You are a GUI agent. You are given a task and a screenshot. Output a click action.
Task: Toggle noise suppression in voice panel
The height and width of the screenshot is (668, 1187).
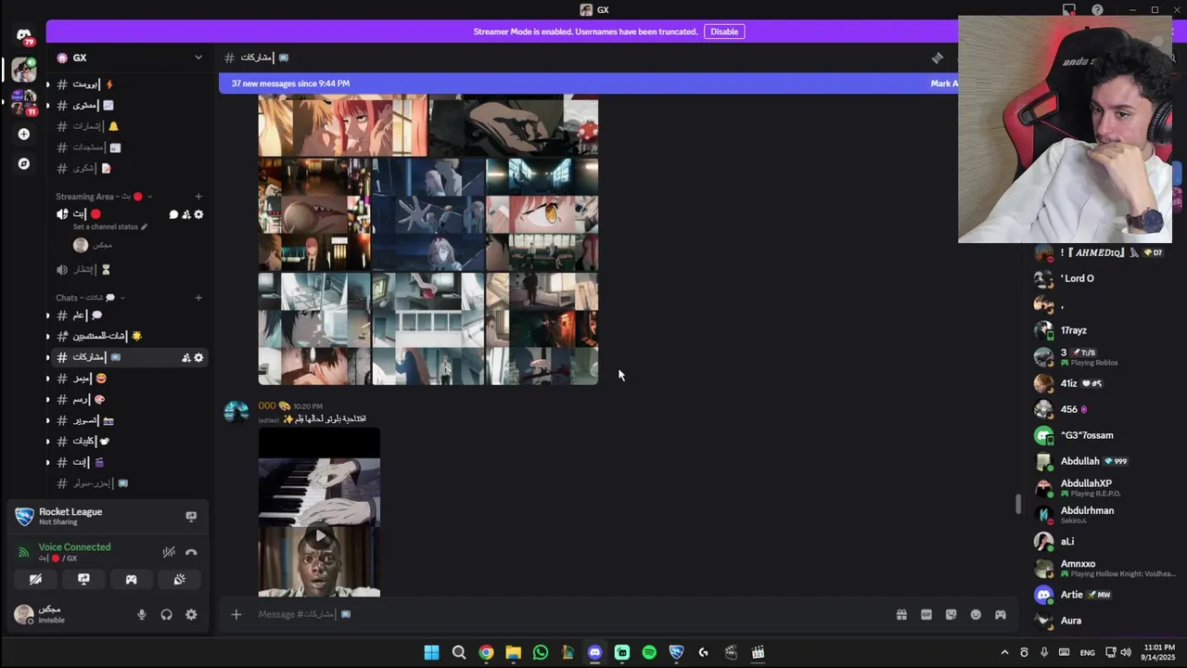tap(169, 552)
